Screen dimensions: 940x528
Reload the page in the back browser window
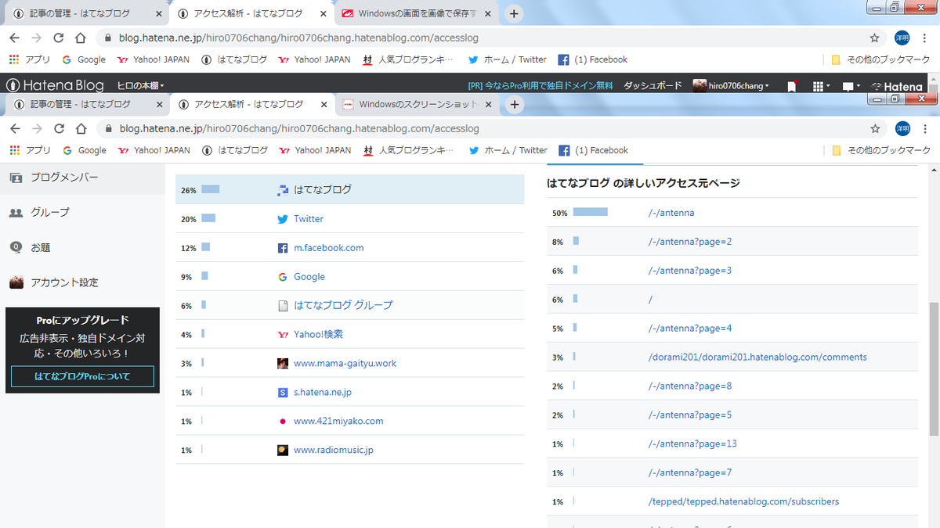point(59,38)
